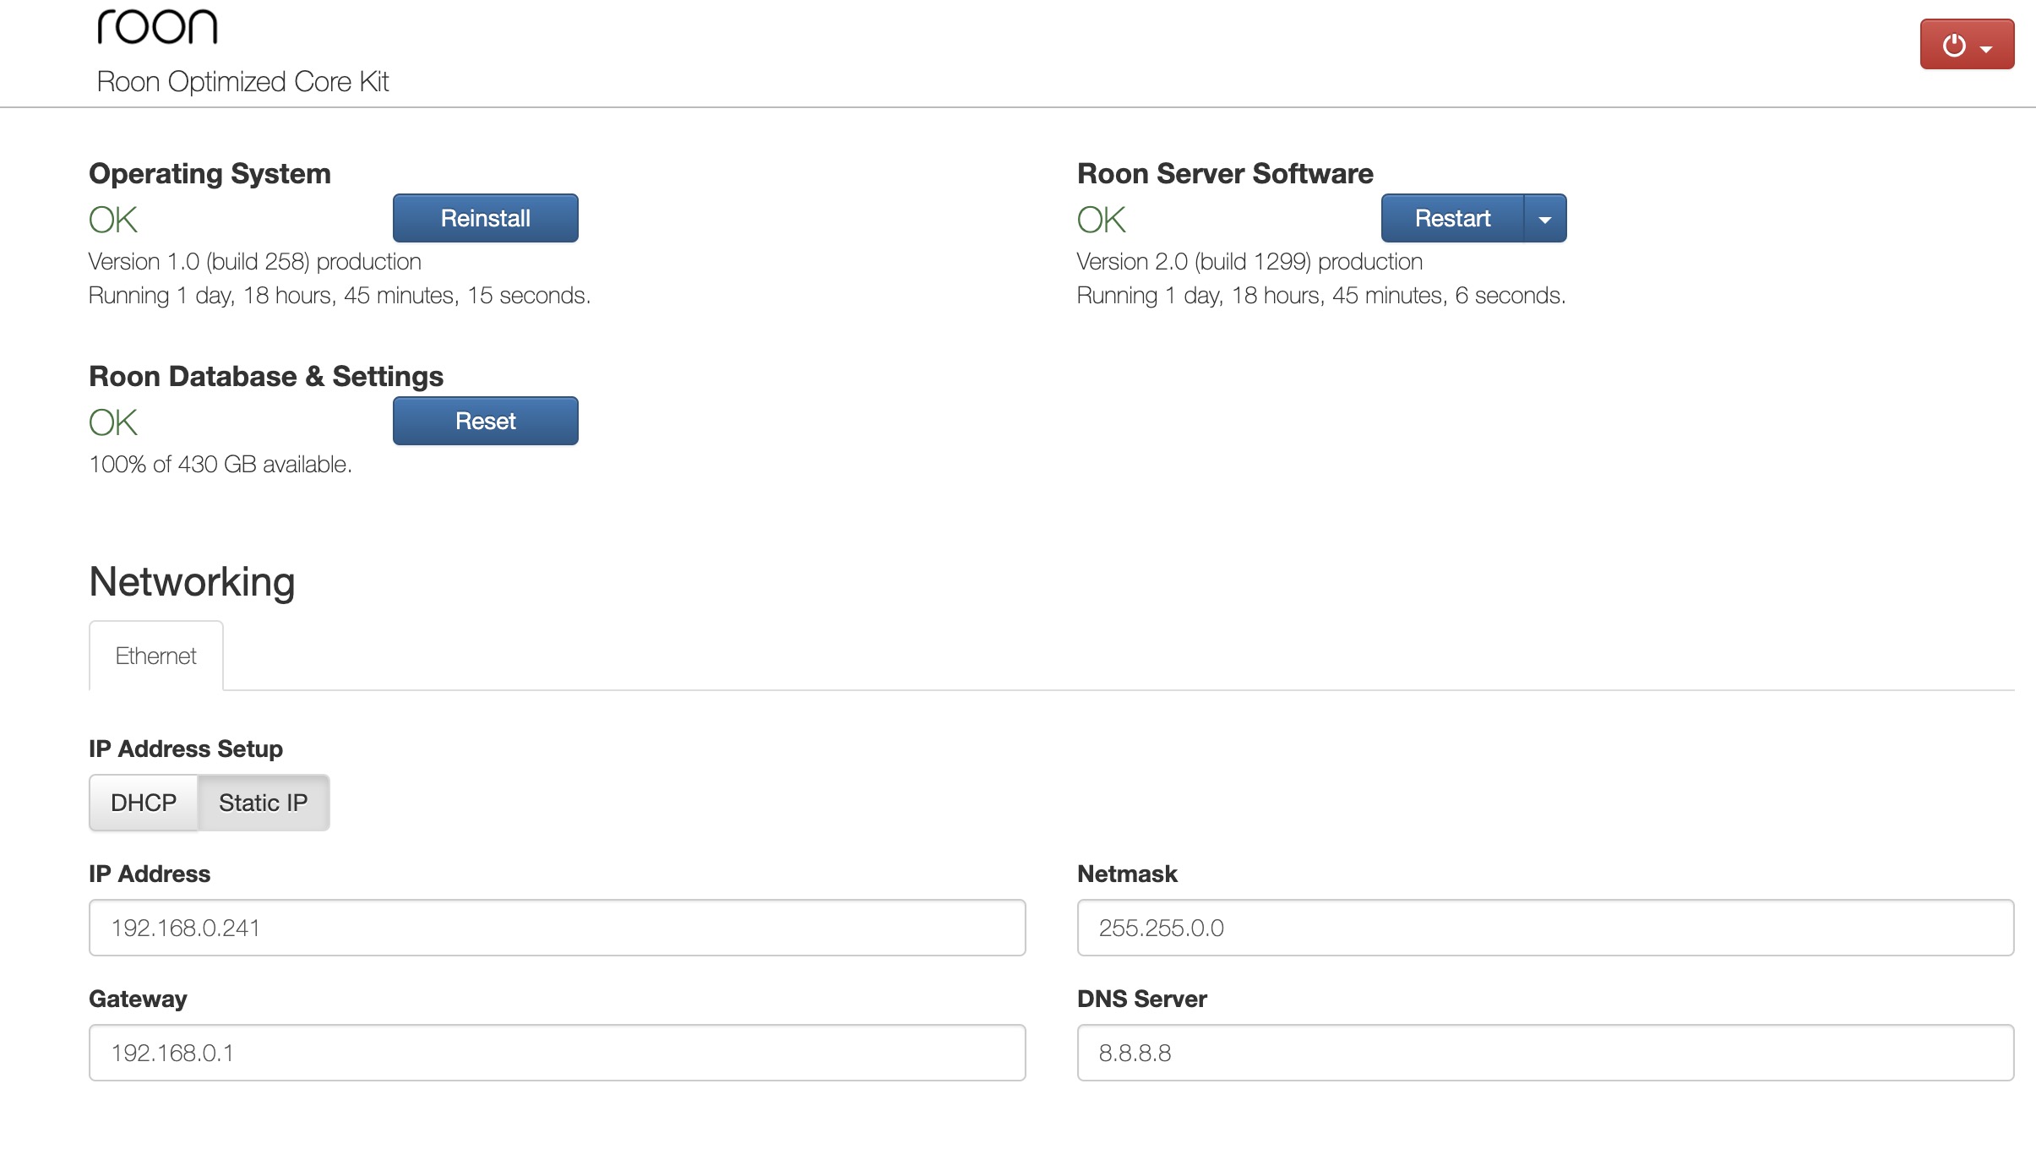The image size is (2036, 1149).
Task: Restart the Roon Server Software
Action: 1452,218
